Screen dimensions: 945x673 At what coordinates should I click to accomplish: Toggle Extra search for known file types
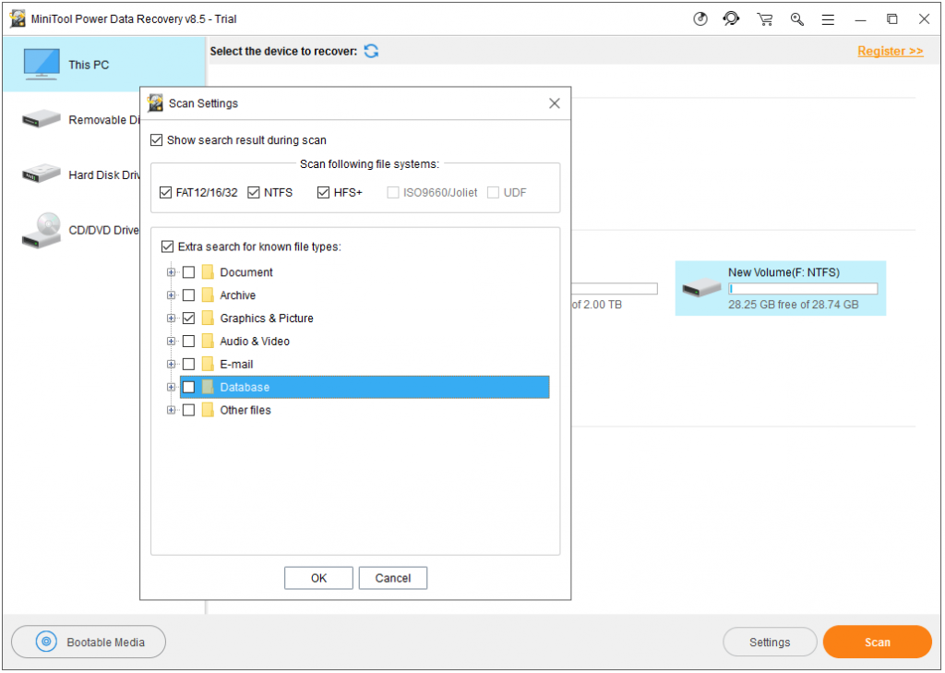click(168, 246)
